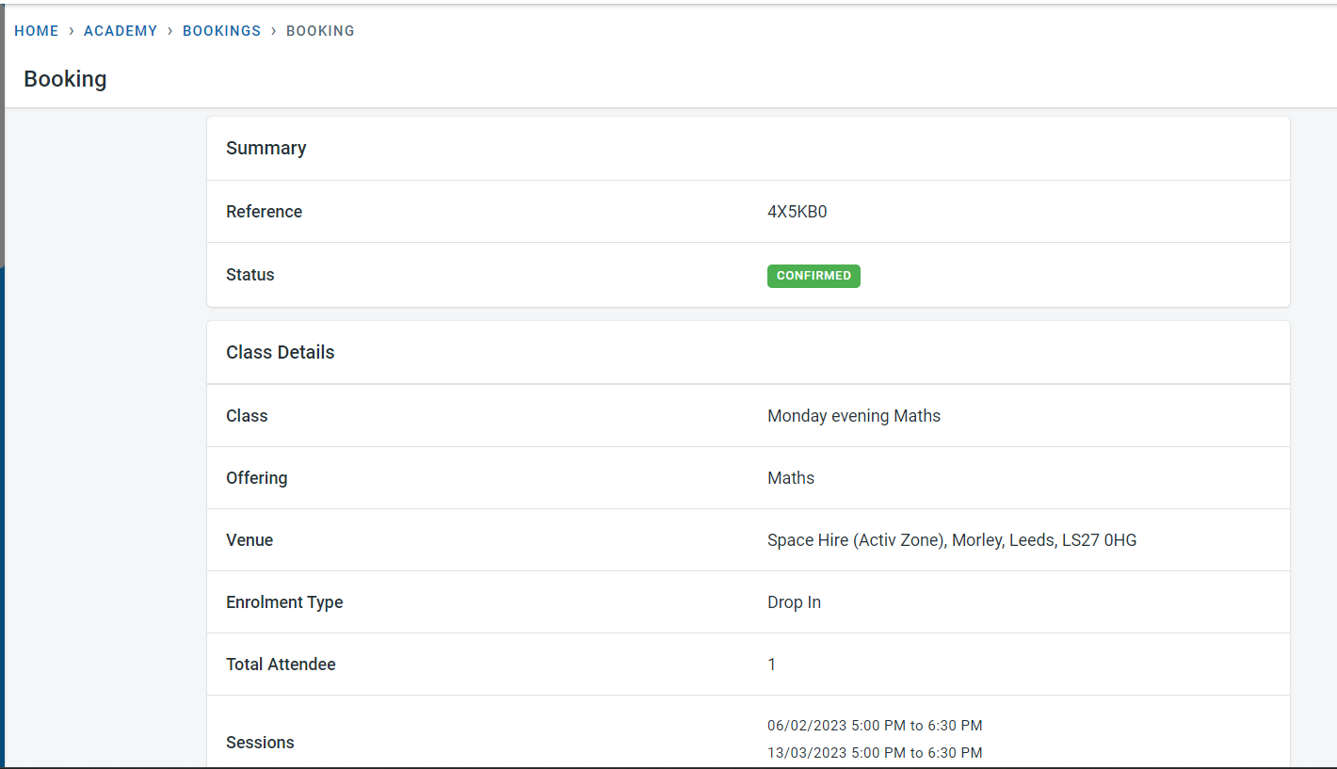Select the 06/02/2023 session entry
The image size is (1337, 769).
click(874, 726)
